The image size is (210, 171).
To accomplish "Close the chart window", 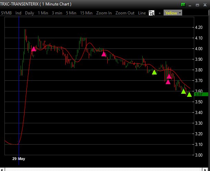I will pyautogui.click(x=205, y=5).
